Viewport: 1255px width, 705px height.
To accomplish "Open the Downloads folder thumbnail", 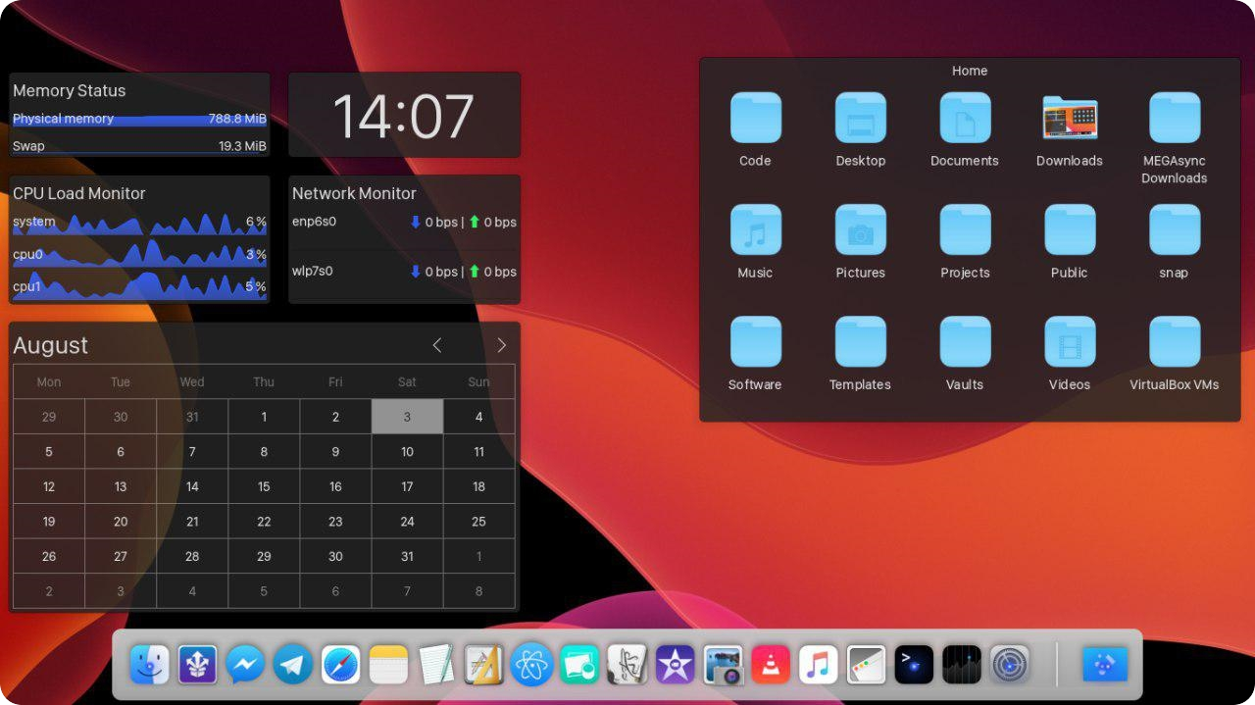I will click(1070, 129).
